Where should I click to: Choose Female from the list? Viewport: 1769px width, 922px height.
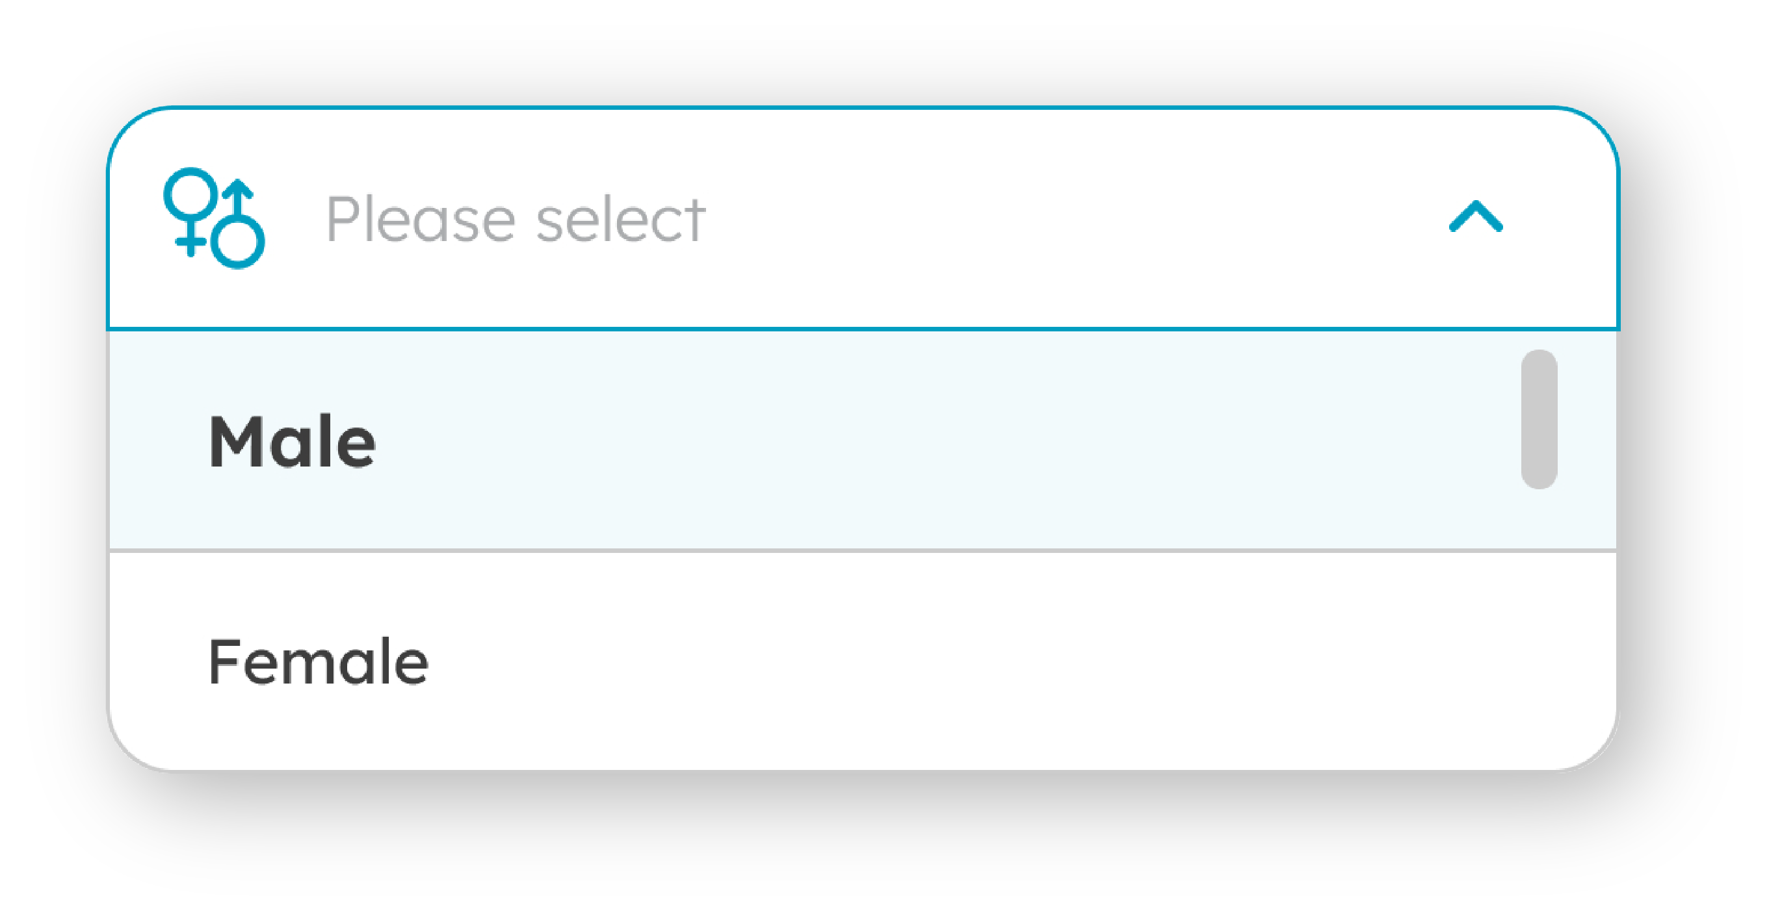click(319, 662)
